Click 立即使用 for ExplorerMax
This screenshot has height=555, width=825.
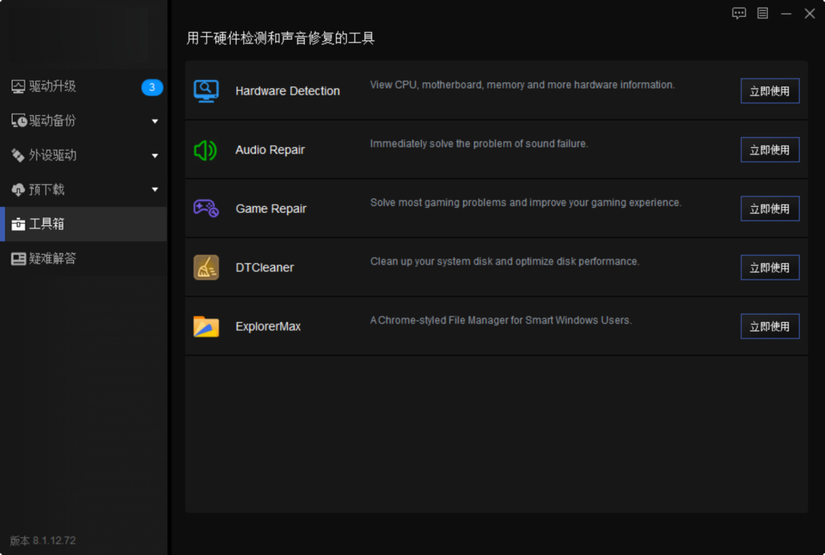click(x=770, y=327)
